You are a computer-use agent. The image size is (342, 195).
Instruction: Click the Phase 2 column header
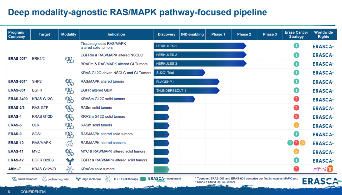pyautogui.click(x=244, y=34)
